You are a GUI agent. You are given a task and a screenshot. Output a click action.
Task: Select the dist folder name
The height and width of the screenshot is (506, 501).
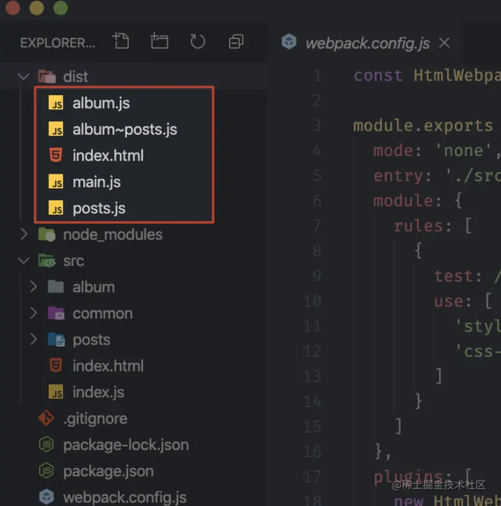pos(75,77)
